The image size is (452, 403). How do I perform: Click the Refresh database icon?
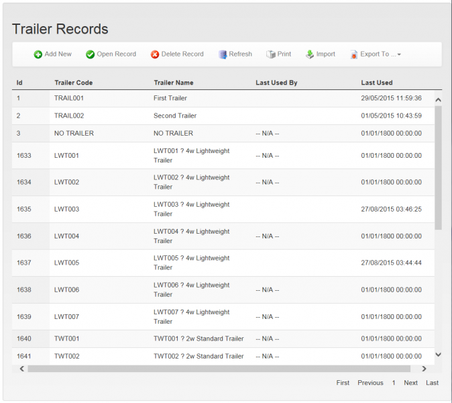[223, 54]
